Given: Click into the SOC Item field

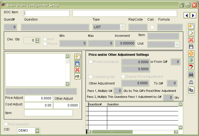Looking at the screenshot, I should 46,13.
